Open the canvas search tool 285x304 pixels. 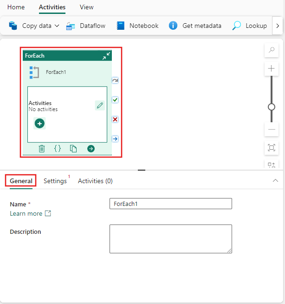[272, 50]
